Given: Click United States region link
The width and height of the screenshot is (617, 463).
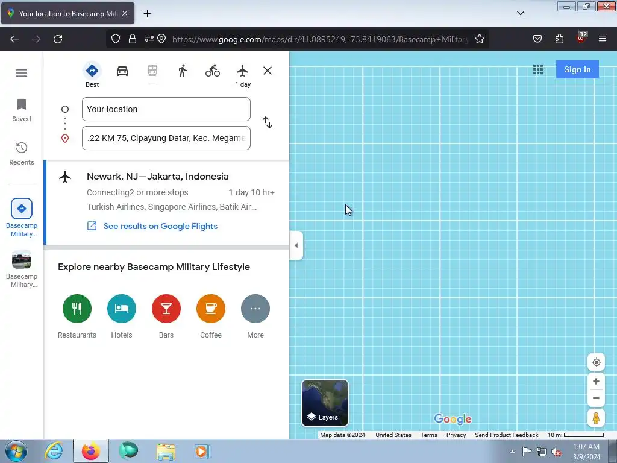Looking at the screenshot, I should (393, 435).
